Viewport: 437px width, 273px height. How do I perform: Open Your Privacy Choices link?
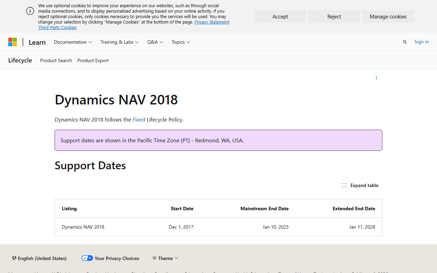[110, 258]
